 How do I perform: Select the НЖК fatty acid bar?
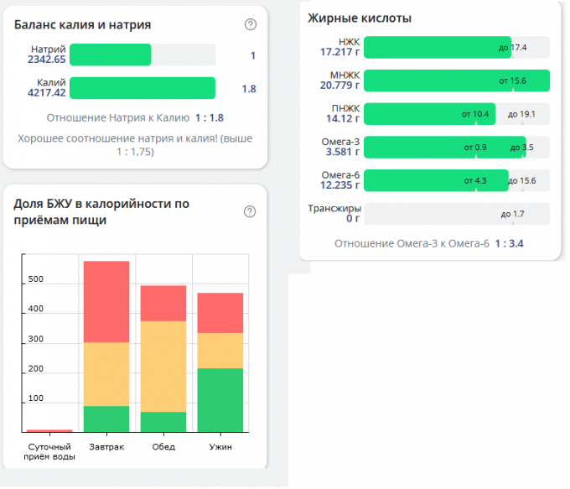[x=438, y=47]
